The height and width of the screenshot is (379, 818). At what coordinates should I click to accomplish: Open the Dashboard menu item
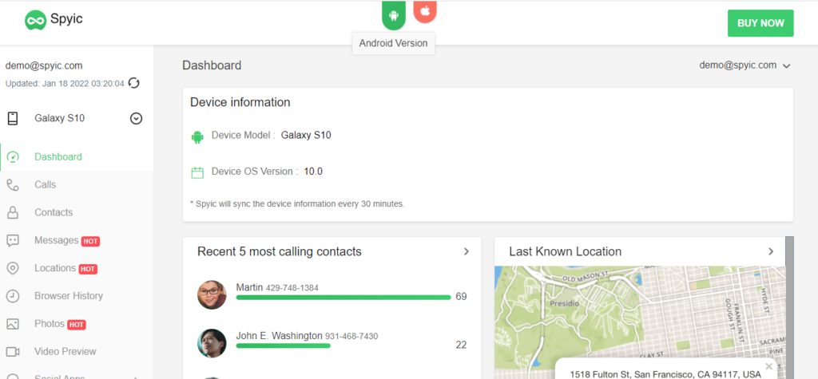[77, 157]
